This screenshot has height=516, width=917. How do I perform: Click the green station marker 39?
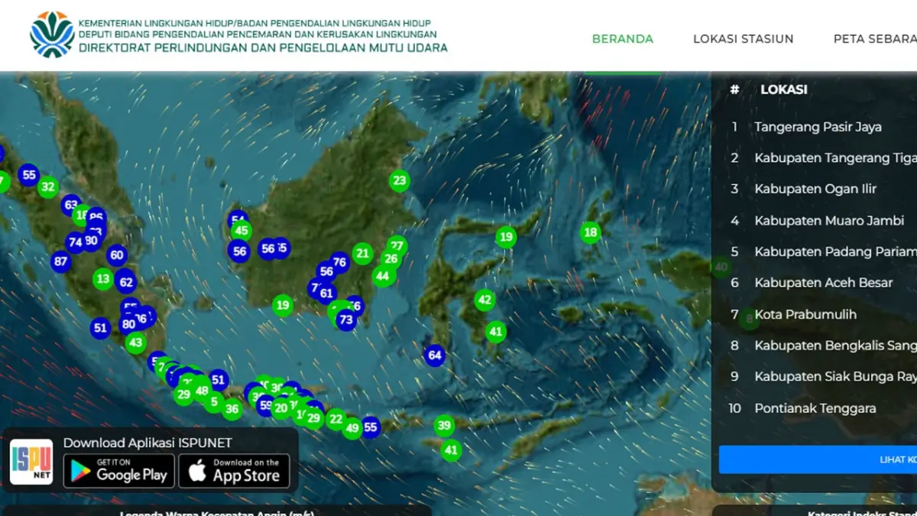445,426
